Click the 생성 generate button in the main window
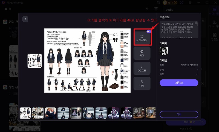This screenshot has width=219, height=132. coord(186,122)
